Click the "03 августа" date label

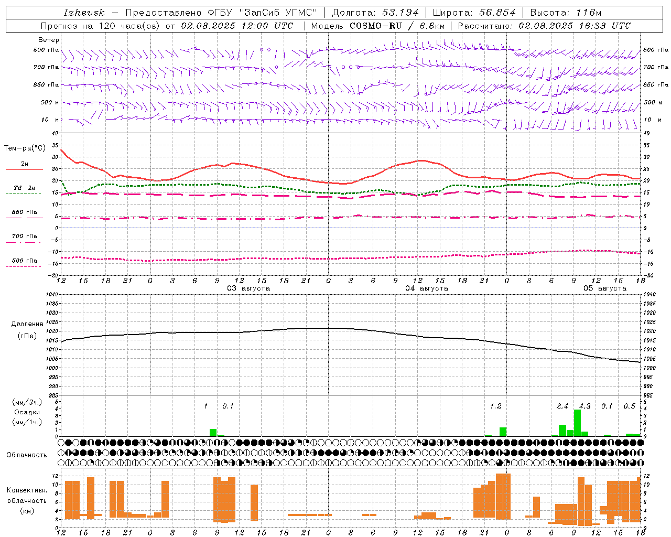pyautogui.click(x=248, y=288)
